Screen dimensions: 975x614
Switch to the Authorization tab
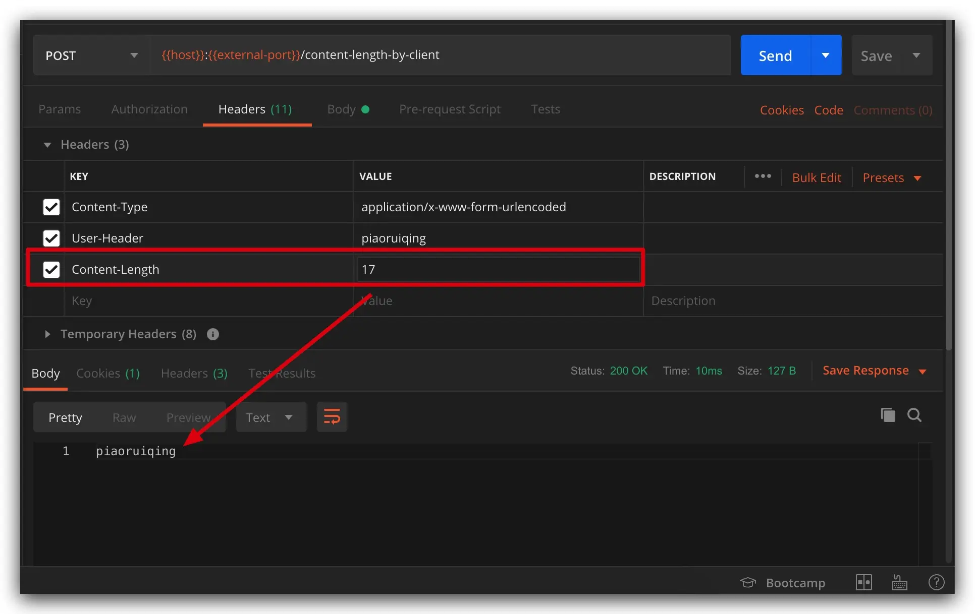pyautogui.click(x=149, y=109)
